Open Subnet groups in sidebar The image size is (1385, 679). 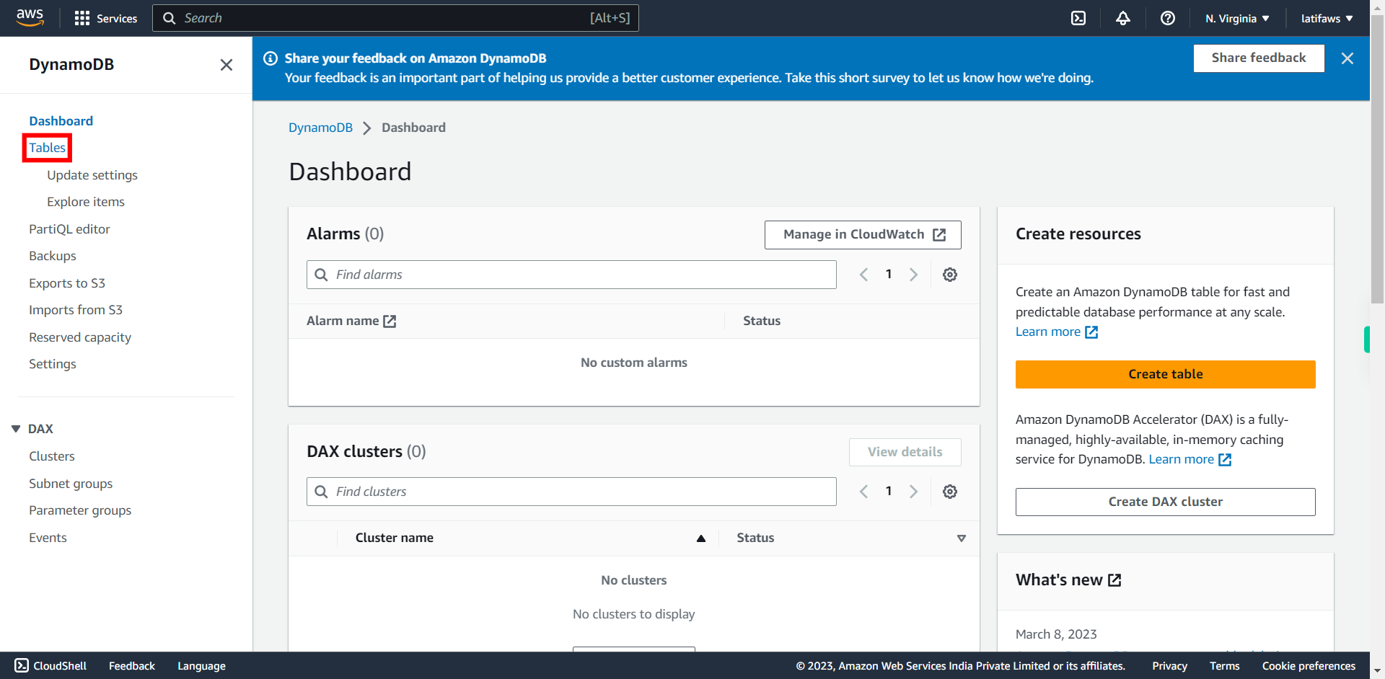[x=71, y=484]
